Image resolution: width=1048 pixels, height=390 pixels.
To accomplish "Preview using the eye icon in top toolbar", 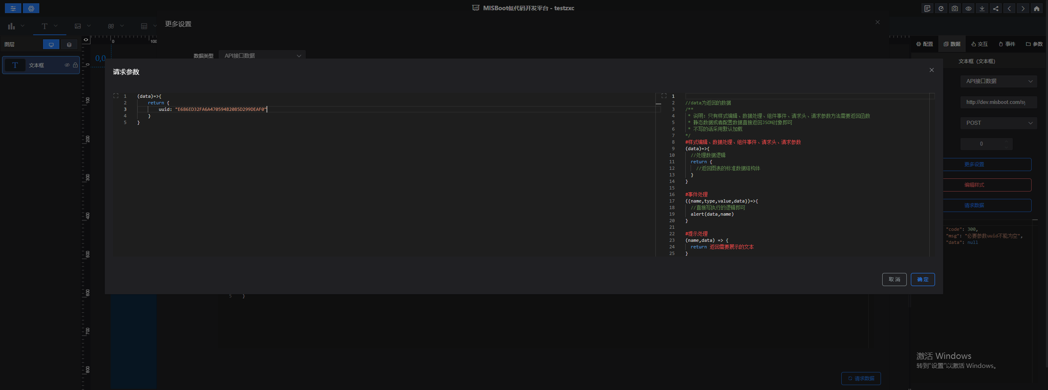I will [x=968, y=8].
